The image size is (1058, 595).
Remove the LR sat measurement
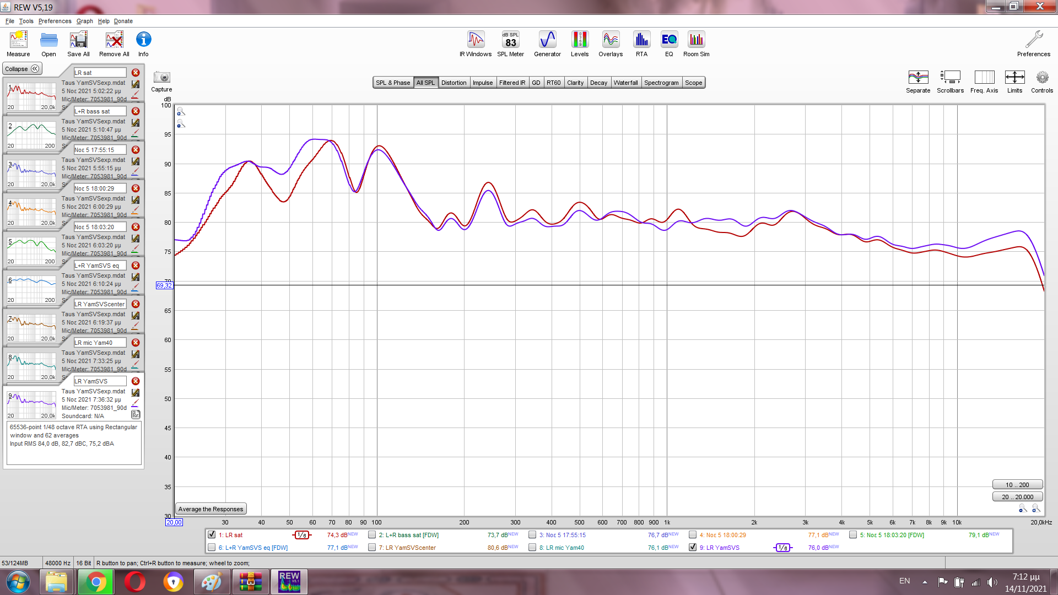pyautogui.click(x=136, y=73)
